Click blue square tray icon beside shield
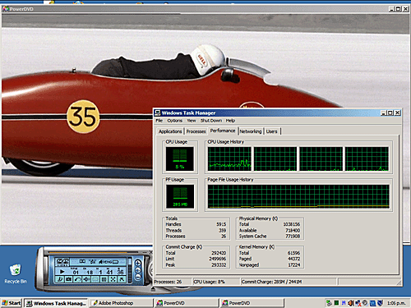Viewport: 411px width, 308px height. coord(372,303)
